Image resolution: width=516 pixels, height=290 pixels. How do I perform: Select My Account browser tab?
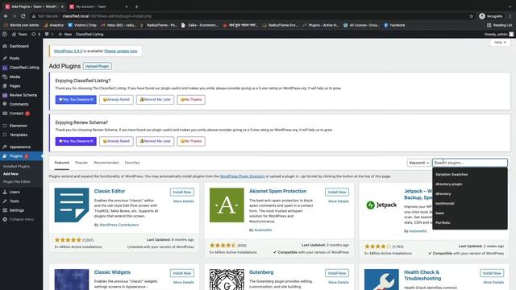[x=98, y=6]
